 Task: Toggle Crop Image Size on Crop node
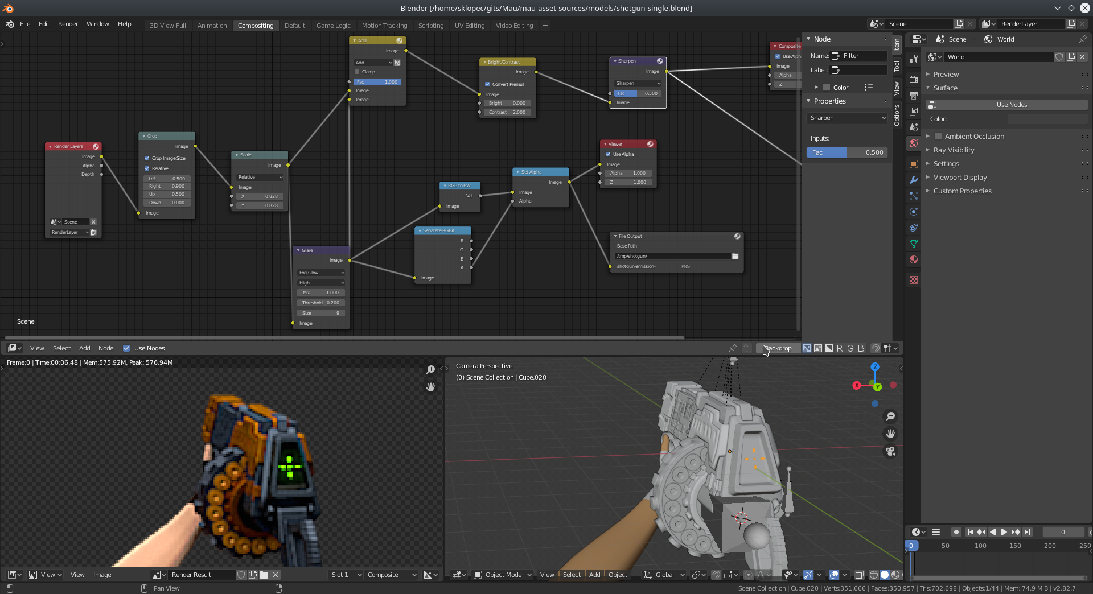147,158
